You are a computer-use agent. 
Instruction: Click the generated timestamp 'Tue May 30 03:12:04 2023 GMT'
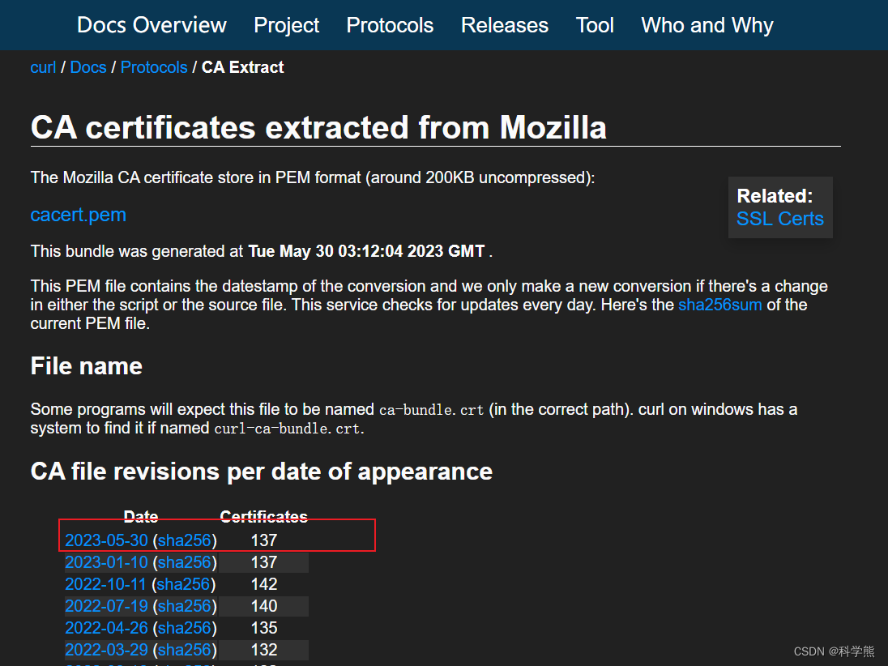coord(366,251)
